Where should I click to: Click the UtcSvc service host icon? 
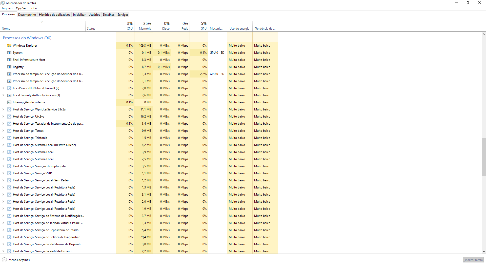(9, 117)
